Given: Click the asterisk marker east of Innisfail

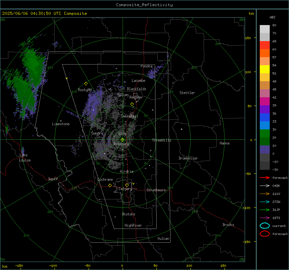Looking at the screenshot, I should click(x=153, y=110).
